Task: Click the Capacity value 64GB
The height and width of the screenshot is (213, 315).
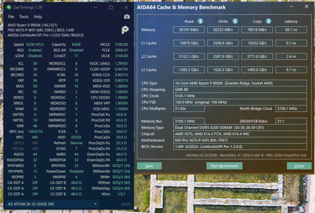Action: point(76,45)
